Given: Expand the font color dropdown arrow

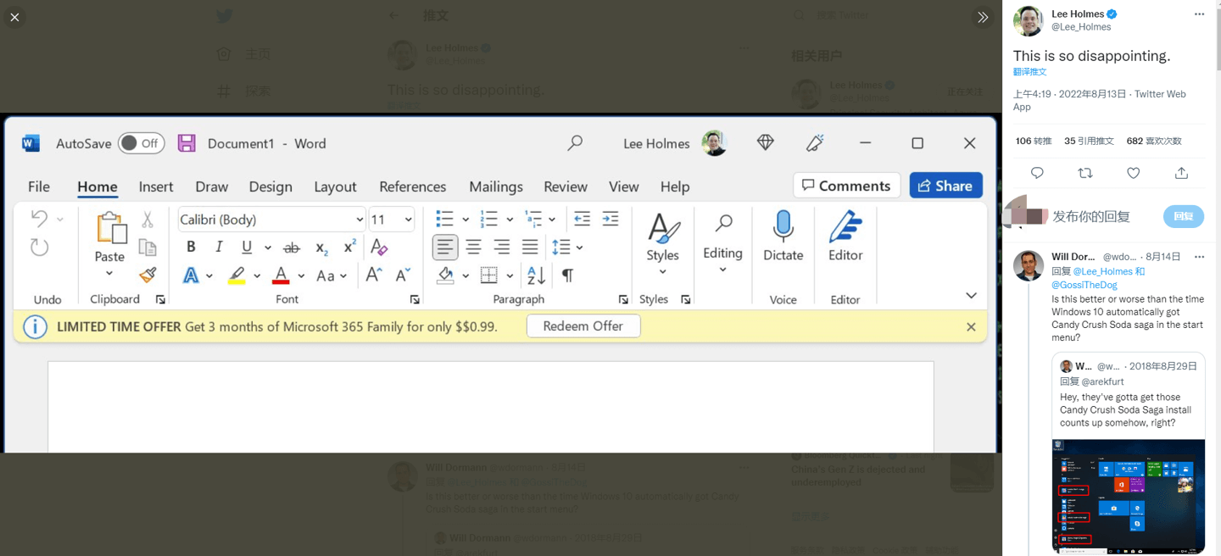Looking at the screenshot, I should (301, 275).
